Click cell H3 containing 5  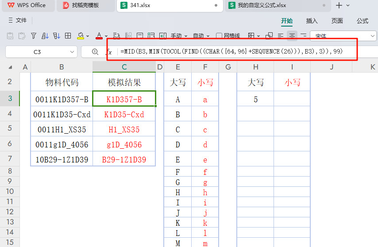click(x=256, y=99)
